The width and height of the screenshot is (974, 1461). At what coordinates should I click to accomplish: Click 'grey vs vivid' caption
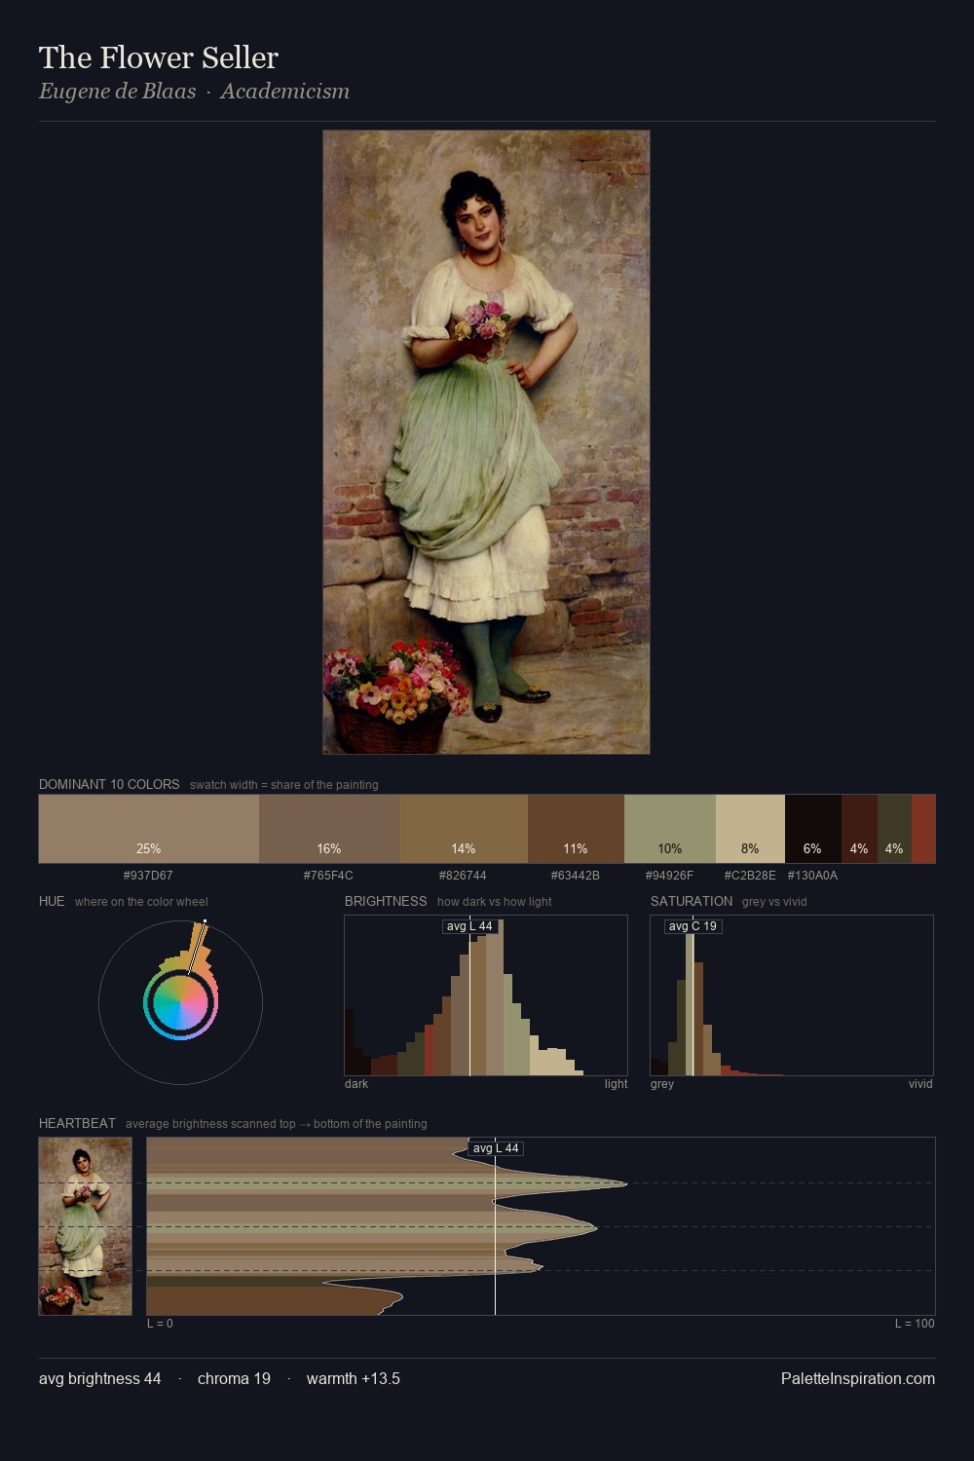(x=775, y=902)
